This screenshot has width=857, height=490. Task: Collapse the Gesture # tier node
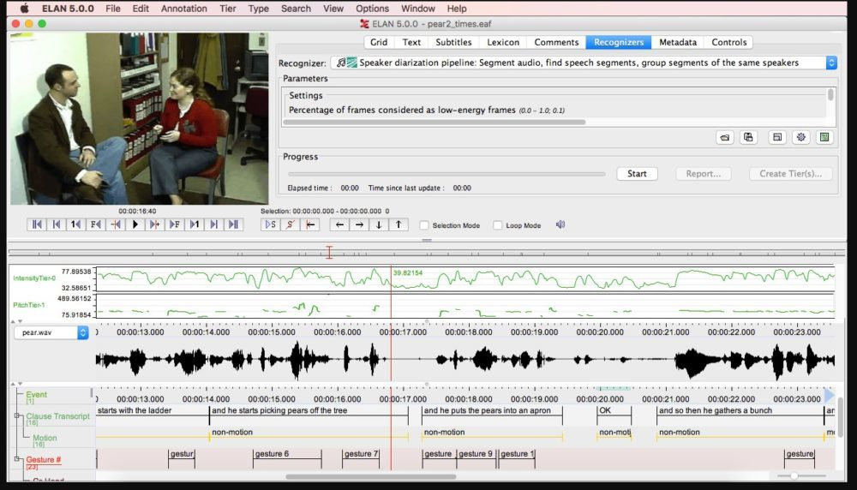click(17, 459)
